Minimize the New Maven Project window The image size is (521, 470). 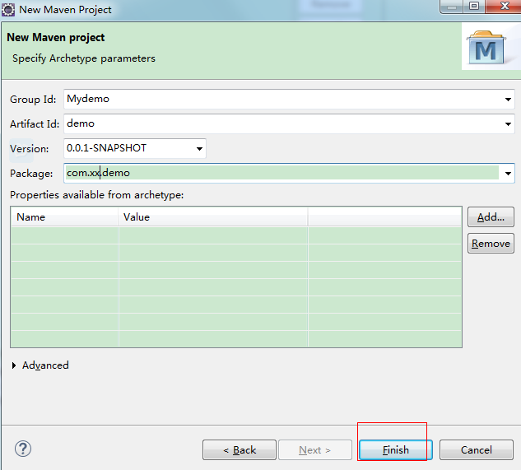coord(452,6)
